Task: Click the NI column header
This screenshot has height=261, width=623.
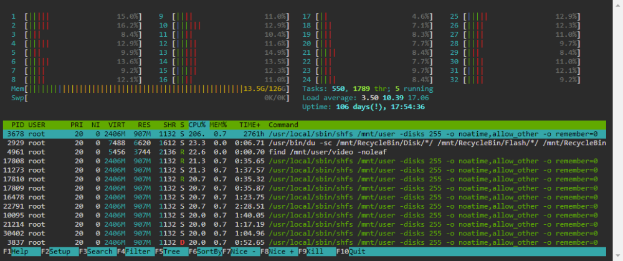Action: (x=95, y=125)
